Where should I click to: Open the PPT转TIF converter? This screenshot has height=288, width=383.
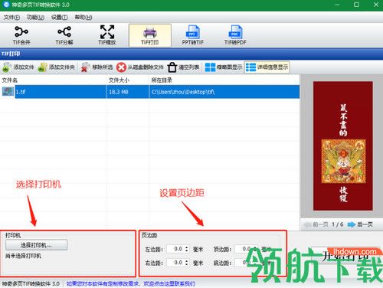[192, 35]
